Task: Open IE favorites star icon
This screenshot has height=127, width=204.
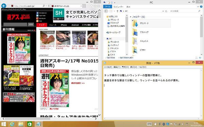Action: click(95, 6)
